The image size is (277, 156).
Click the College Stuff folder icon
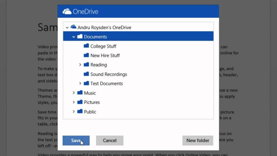pos(86,46)
